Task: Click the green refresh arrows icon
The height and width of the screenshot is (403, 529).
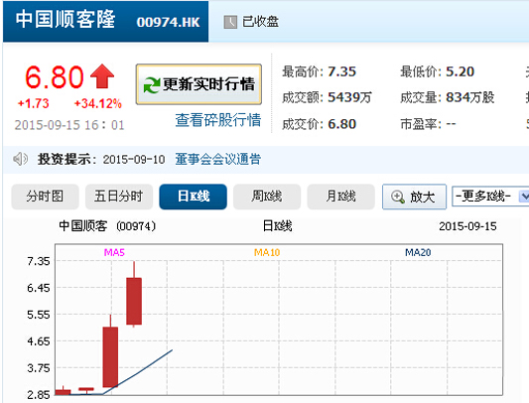Action: click(x=152, y=84)
